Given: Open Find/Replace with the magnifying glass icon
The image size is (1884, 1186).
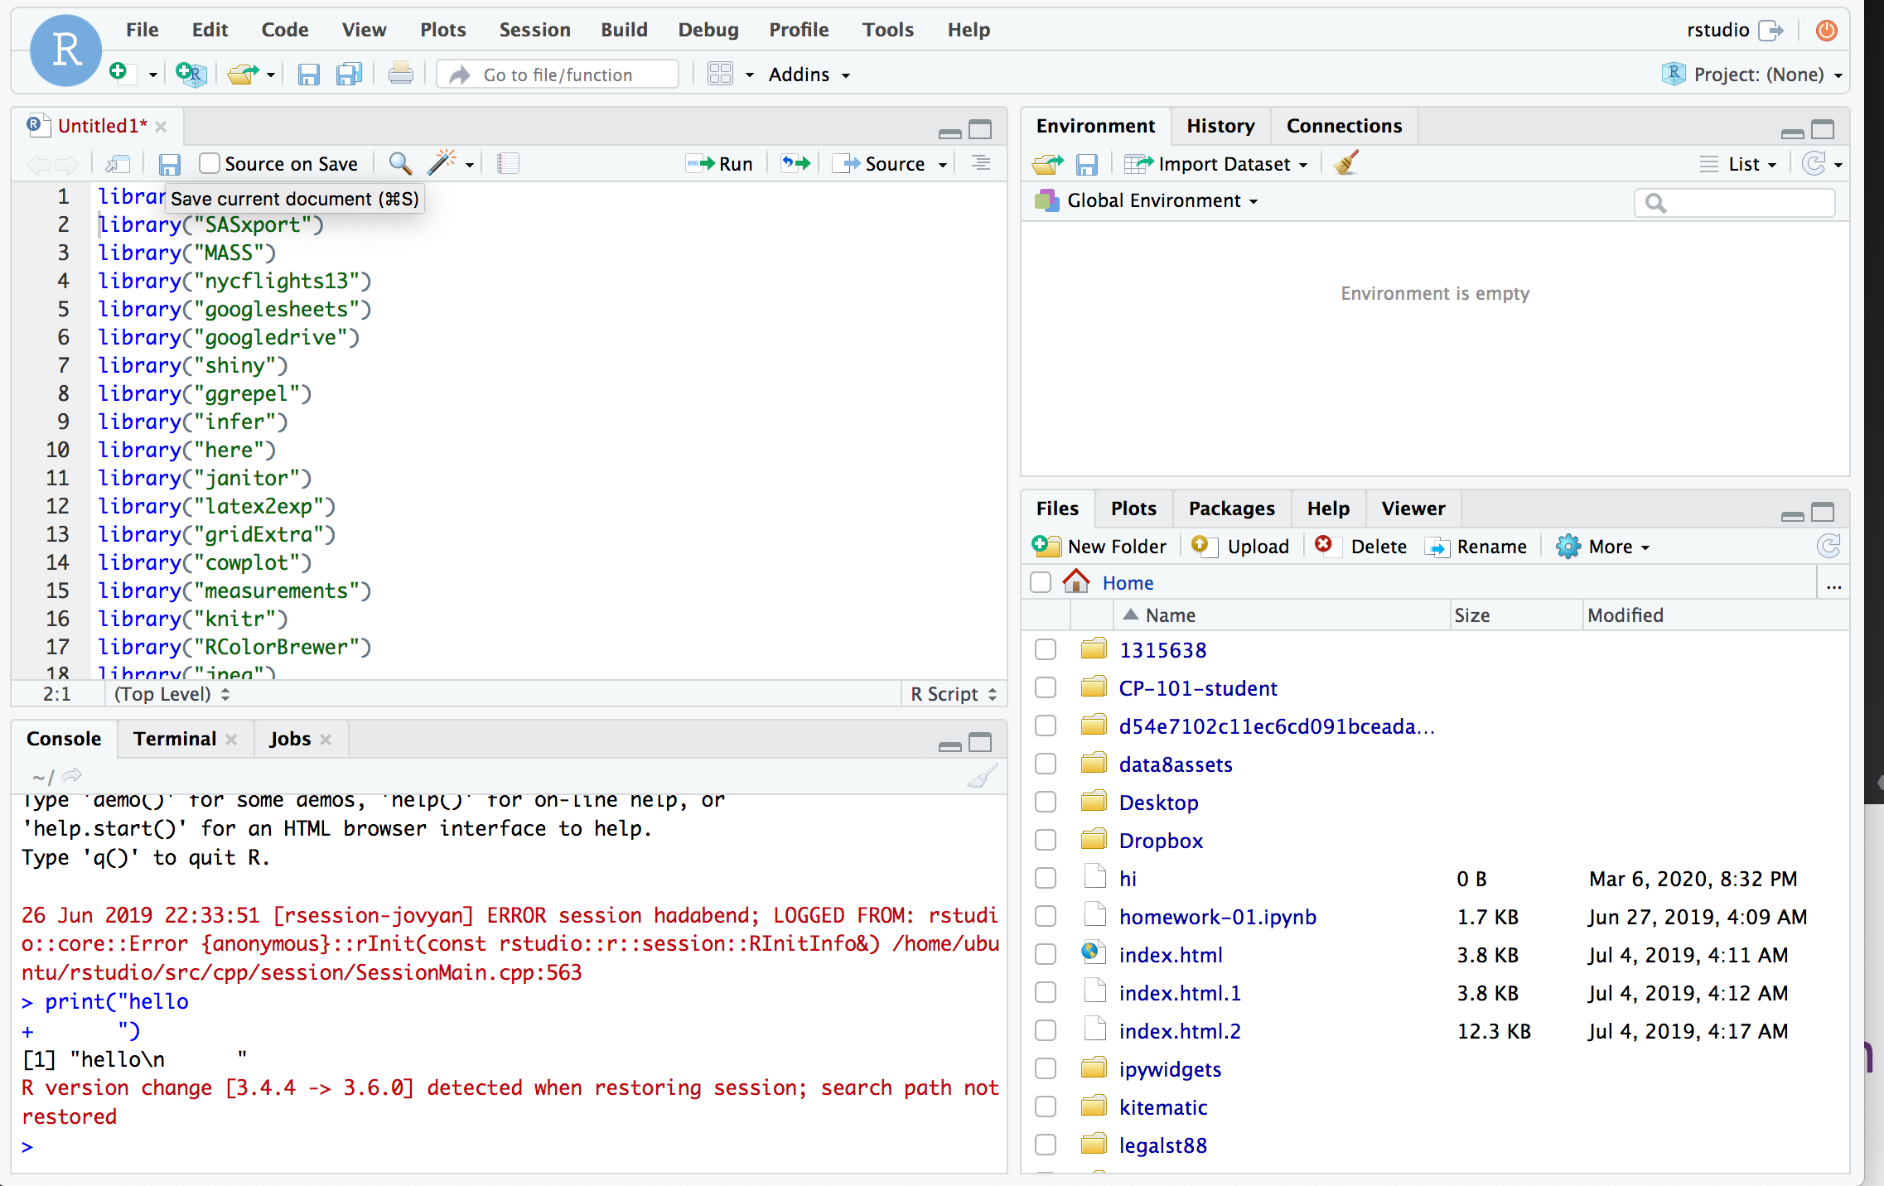Looking at the screenshot, I should click(400, 163).
